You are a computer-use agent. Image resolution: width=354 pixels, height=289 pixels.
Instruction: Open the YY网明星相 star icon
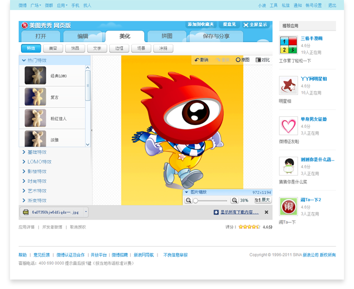click(x=288, y=86)
